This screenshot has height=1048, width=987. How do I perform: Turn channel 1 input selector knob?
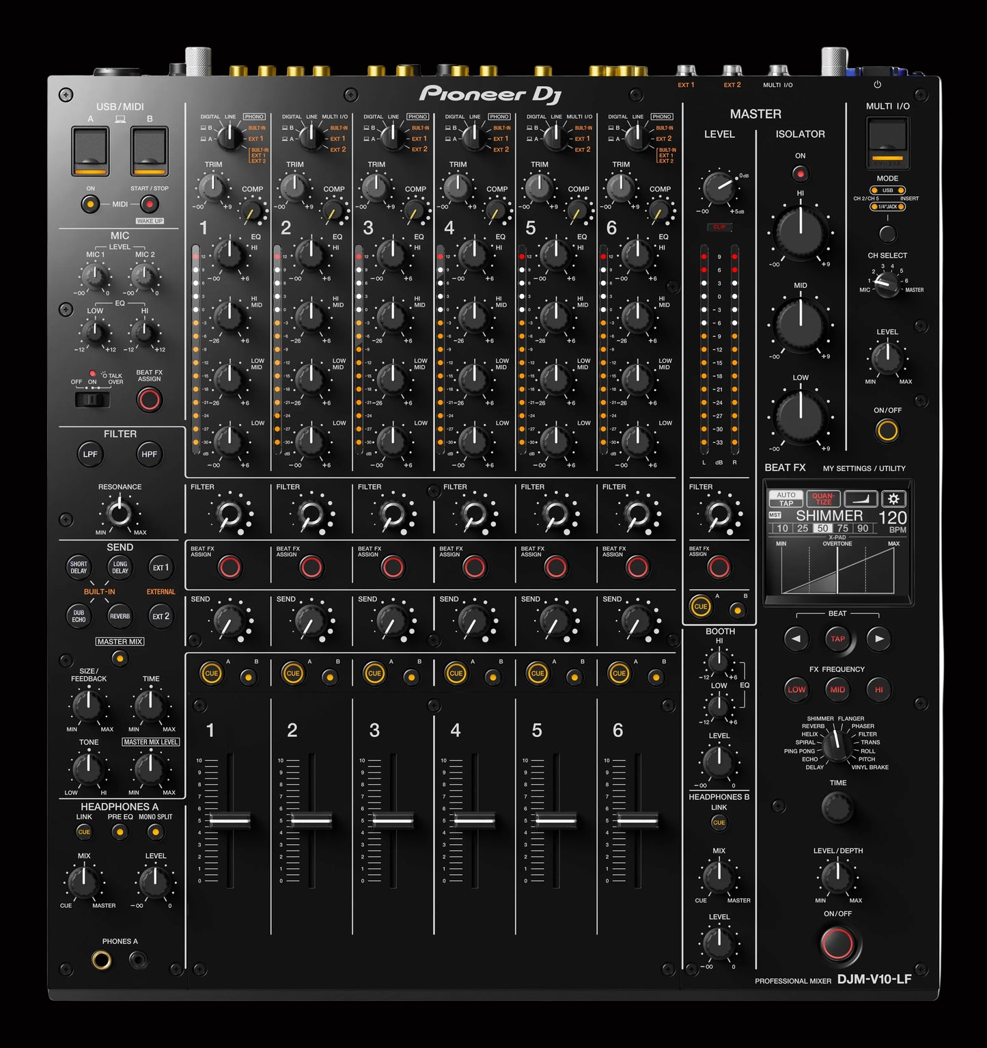tap(230, 137)
